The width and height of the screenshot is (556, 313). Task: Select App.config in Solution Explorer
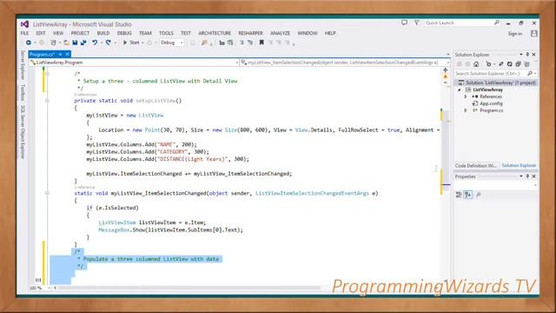(491, 103)
